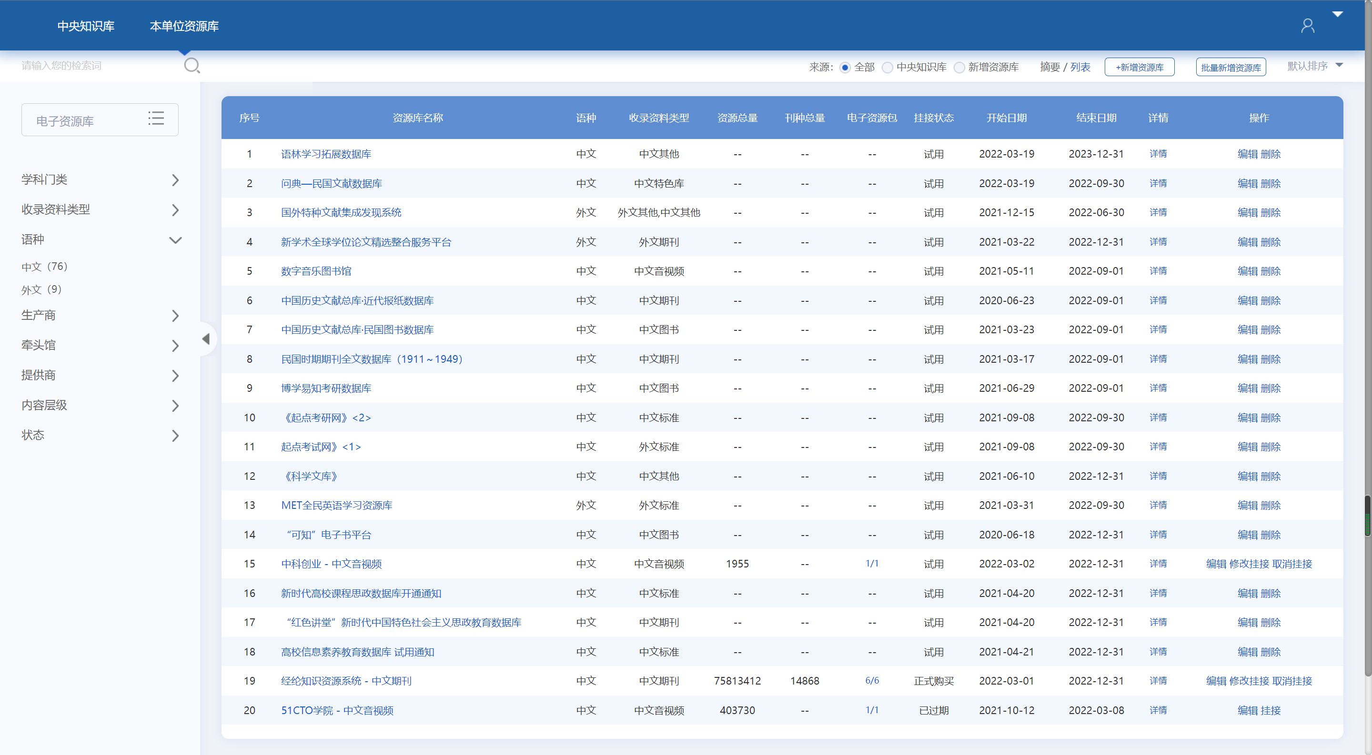Select the 全部 source radio button
The image size is (1372, 755).
845,68
